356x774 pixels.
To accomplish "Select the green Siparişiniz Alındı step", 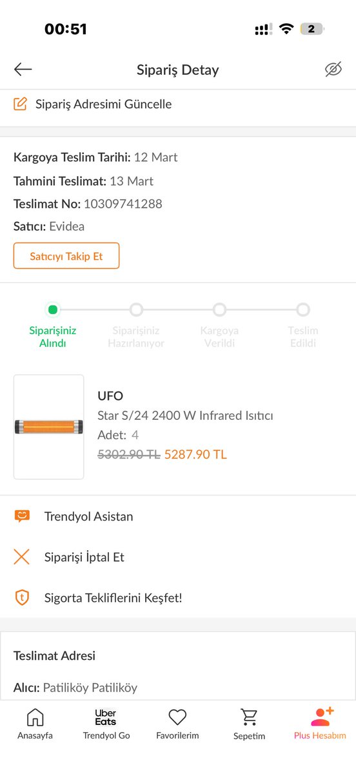I will (x=53, y=310).
